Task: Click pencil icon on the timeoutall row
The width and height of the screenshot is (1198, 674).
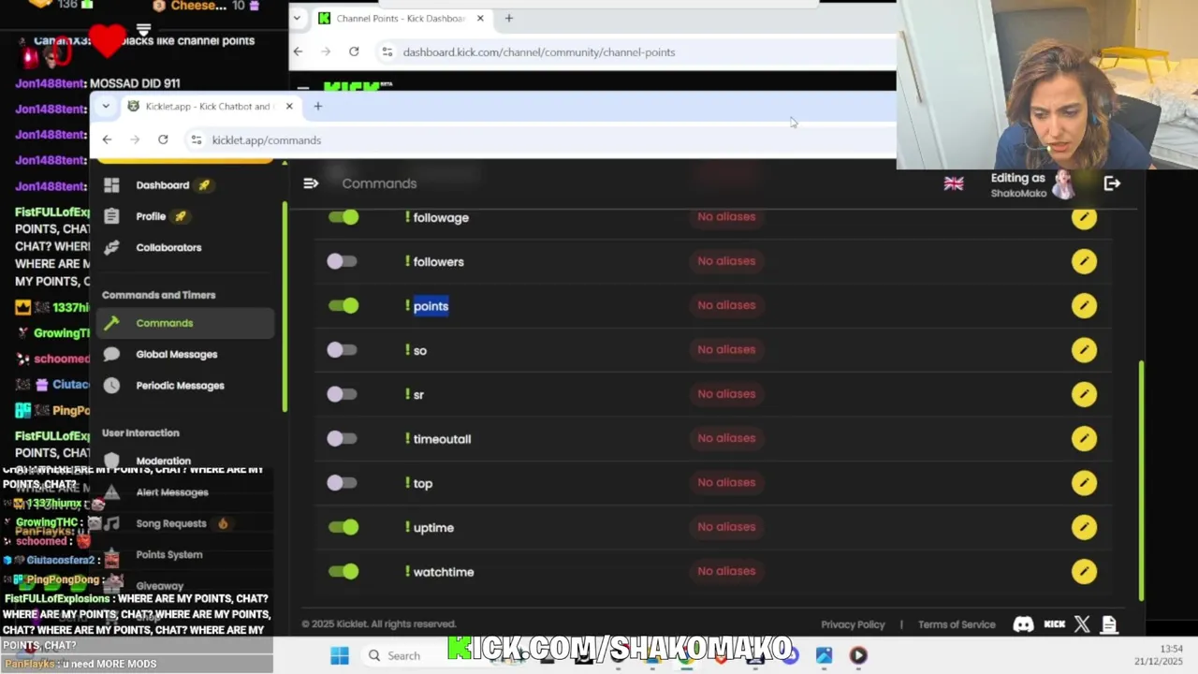Action: [1084, 438]
